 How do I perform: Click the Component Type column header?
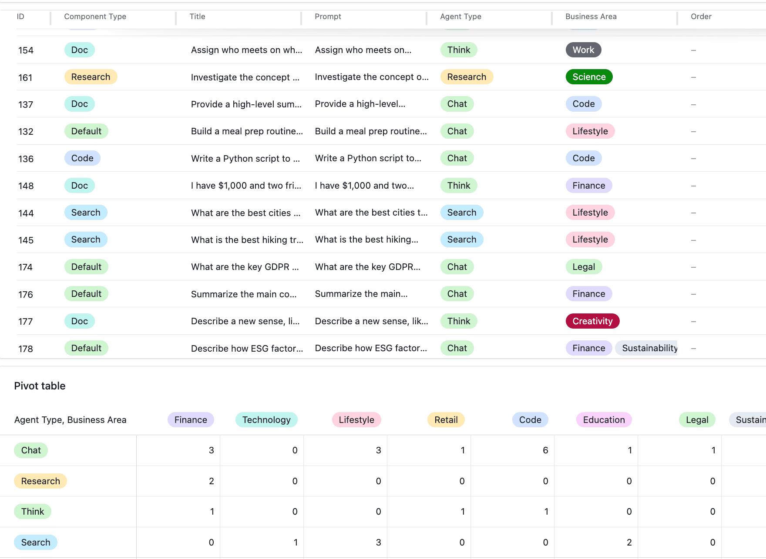click(95, 17)
